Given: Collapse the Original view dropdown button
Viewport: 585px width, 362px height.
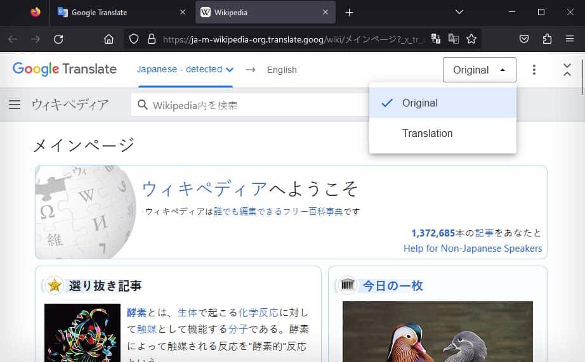Looking at the screenshot, I should 480,70.
